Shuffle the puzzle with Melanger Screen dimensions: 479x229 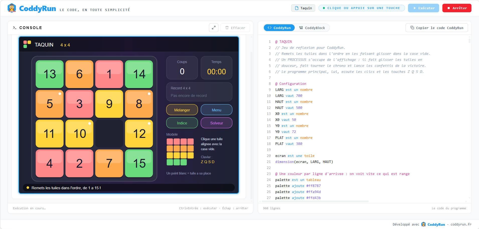point(182,110)
